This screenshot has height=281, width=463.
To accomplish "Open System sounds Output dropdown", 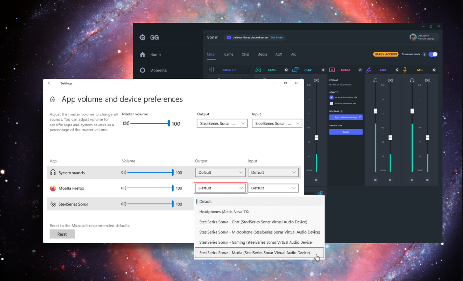I will point(220,173).
